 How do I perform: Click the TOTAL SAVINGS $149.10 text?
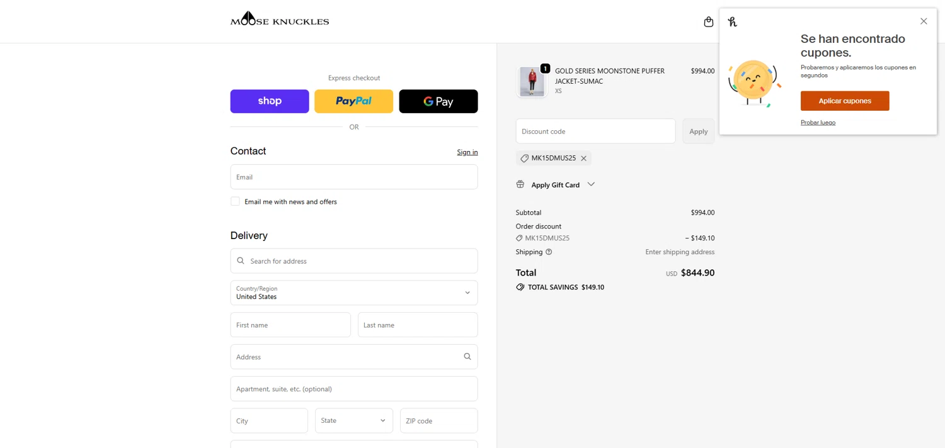coord(566,287)
